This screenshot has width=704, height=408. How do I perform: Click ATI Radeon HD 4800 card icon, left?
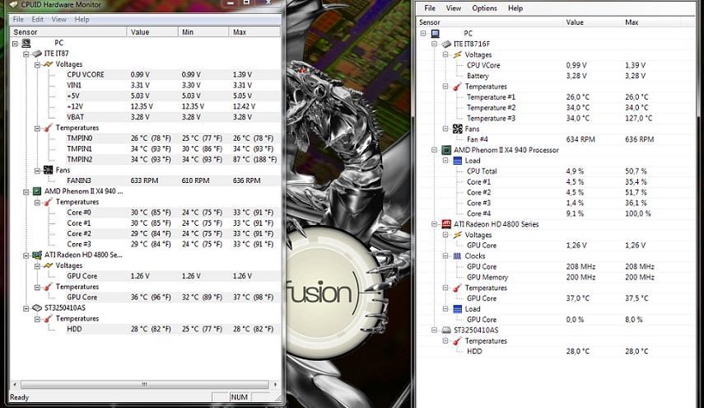pos(37,255)
